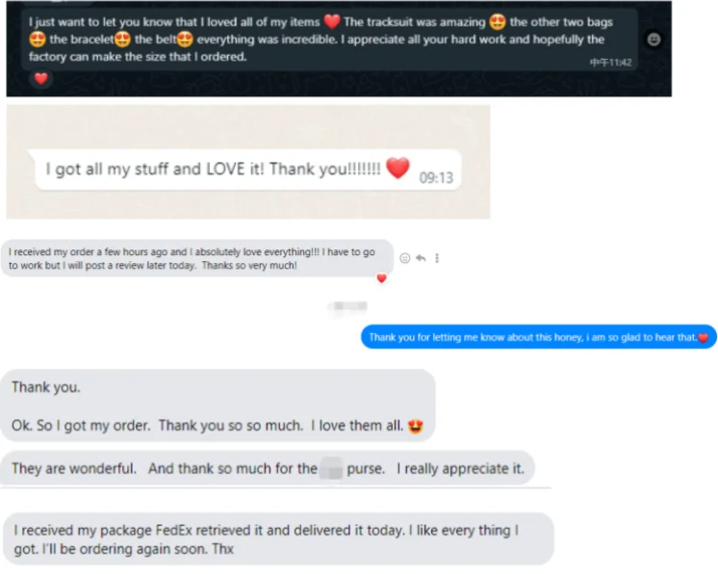Select the blue 'Thank you for letting me know' bubble
The image size is (718, 574).
pos(538,337)
